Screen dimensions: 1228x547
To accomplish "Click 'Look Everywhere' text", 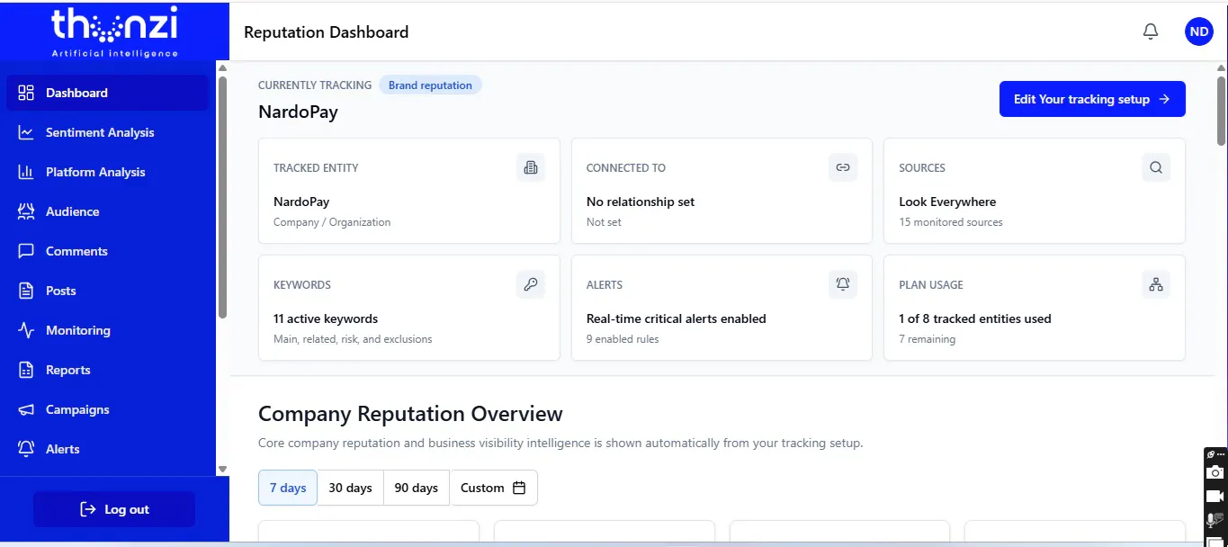I will [947, 202].
